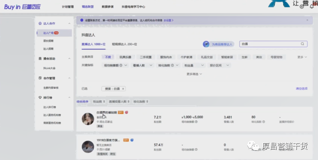This screenshot has height=160, width=318.
Task: Collapse the 撮合活动 section chevron
Action: click(x=70, y=59)
